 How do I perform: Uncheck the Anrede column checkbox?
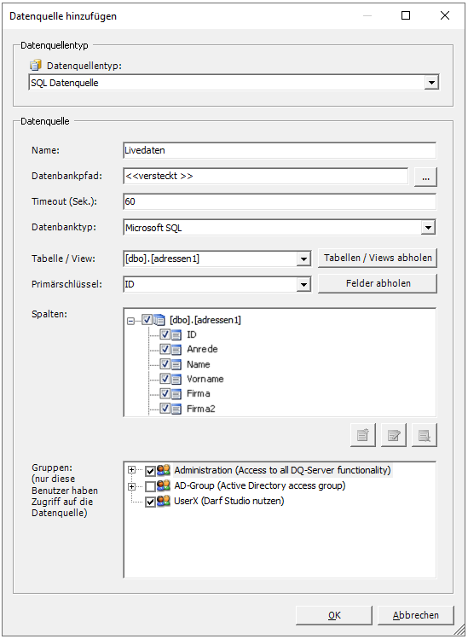point(165,349)
